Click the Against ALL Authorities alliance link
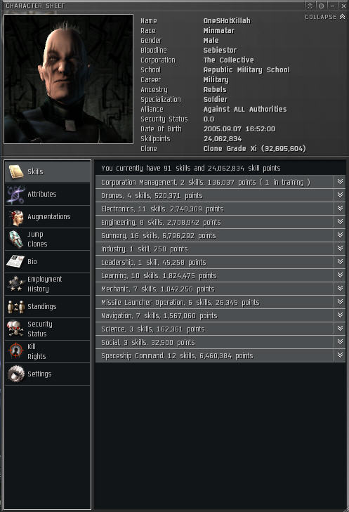The height and width of the screenshot is (512, 349). point(245,109)
